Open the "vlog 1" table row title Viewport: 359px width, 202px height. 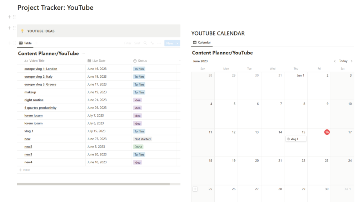29,131
